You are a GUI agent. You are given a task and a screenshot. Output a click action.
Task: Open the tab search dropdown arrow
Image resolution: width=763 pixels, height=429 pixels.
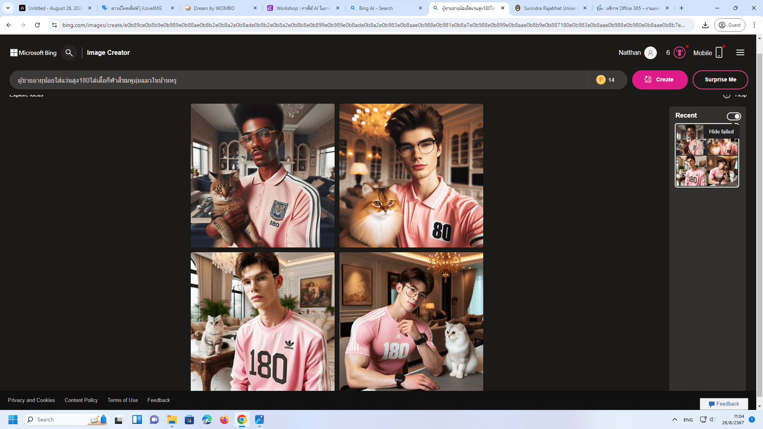(8, 8)
